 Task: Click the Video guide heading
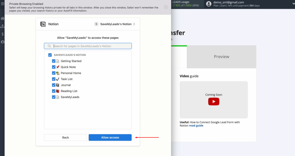coord(189,76)
